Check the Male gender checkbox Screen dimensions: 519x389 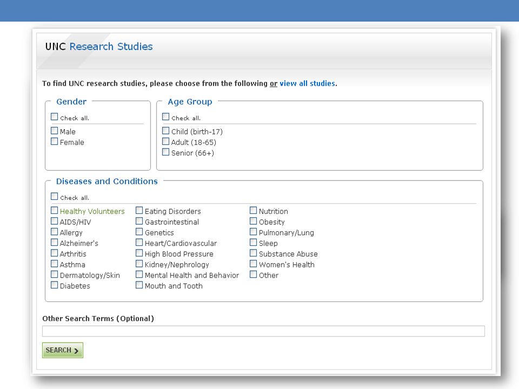[x=54, y=131]
